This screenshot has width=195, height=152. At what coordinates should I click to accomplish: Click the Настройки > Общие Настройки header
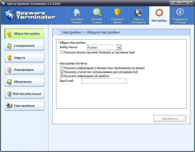coord(91,32)
